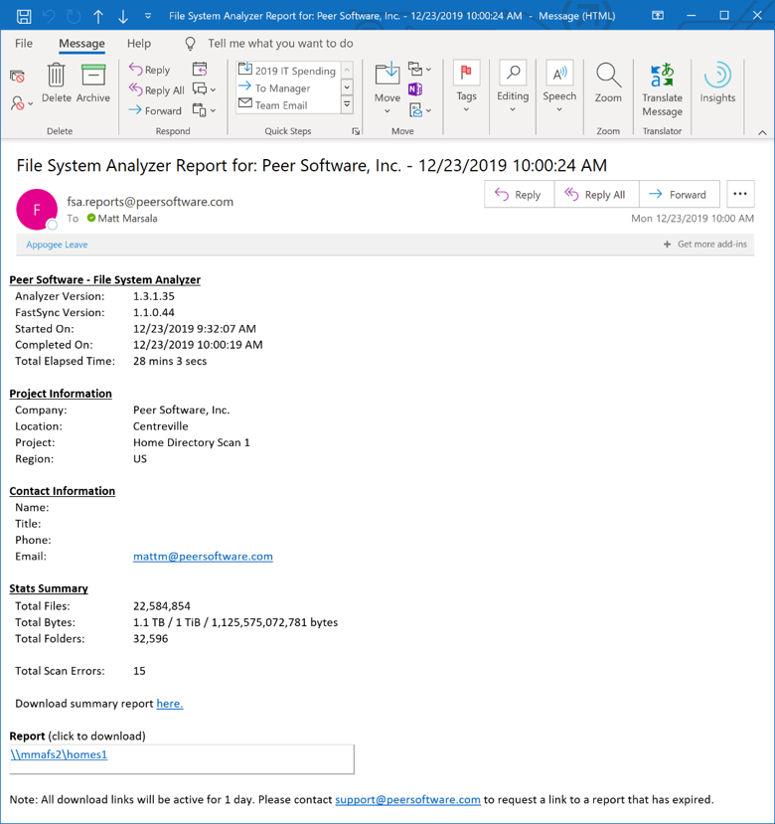The image size is (775, 824).
Task: Open the Move group Actions dropdown
Action: tap(420, 109)
